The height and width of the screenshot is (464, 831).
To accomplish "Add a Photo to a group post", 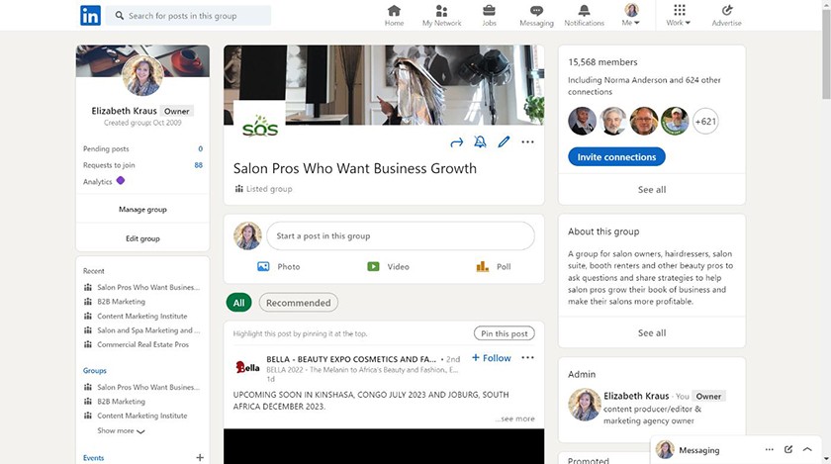I will [x=278, y=267].
